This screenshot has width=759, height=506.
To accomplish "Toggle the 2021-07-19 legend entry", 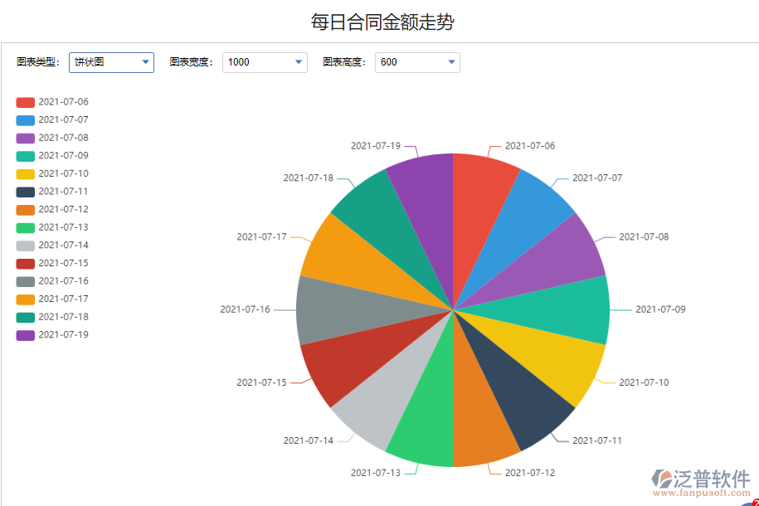I will [x=60, y=334].
